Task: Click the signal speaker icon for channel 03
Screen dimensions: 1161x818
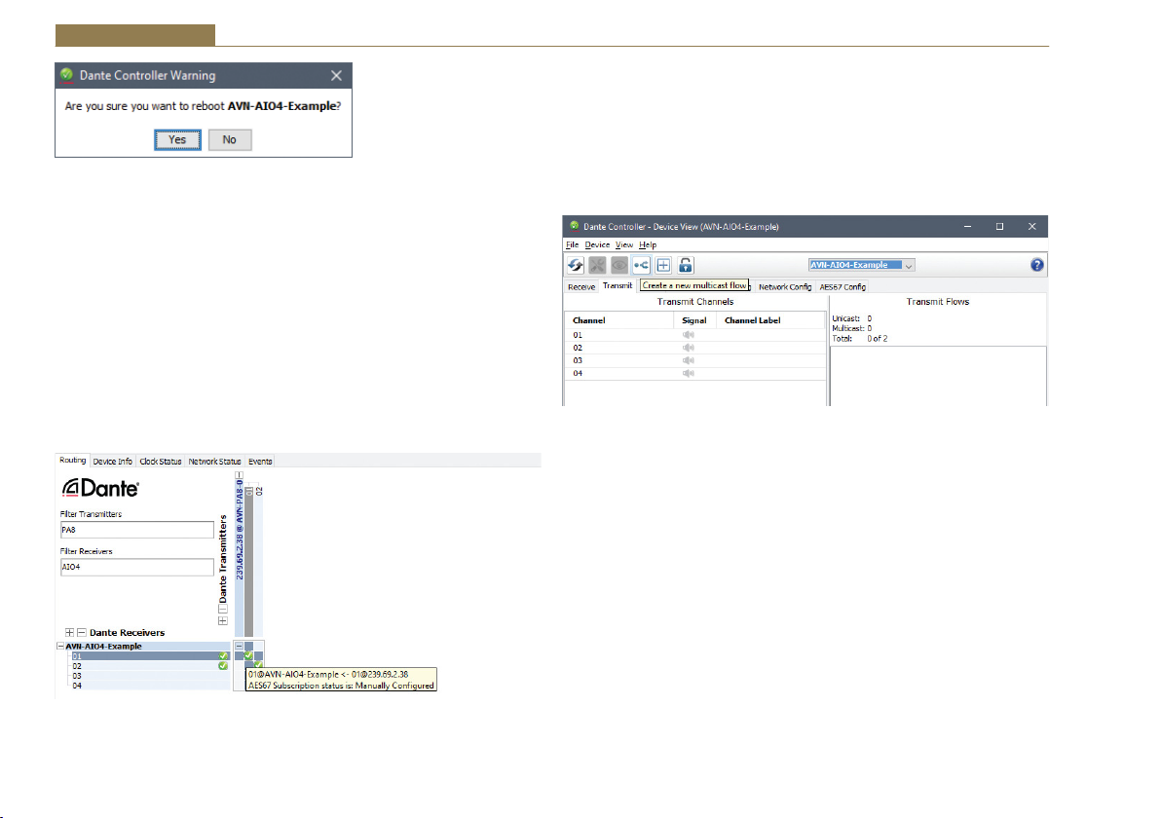Action: [689, 360]
